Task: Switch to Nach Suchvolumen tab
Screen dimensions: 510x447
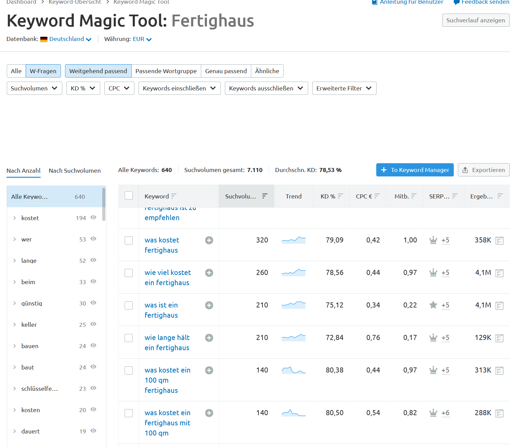Action: coord(75,171)
